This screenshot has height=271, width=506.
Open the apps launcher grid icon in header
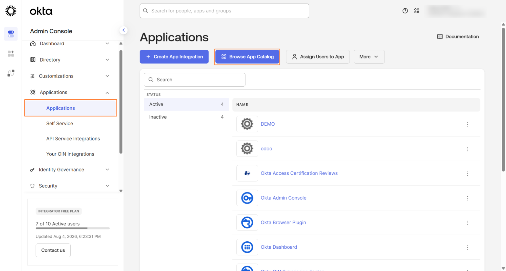[x=417, y=11]
